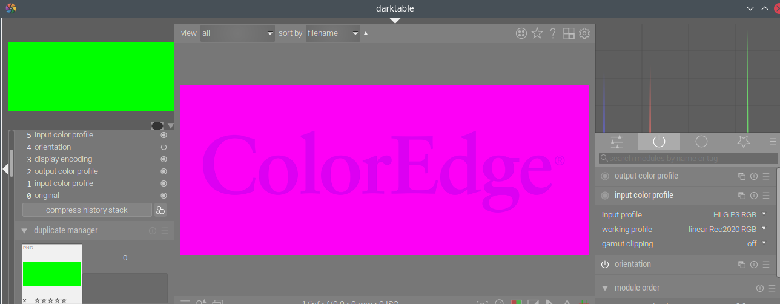Open duplicate manager presets menu icon
780x304 pixels.
click(165, 231)
